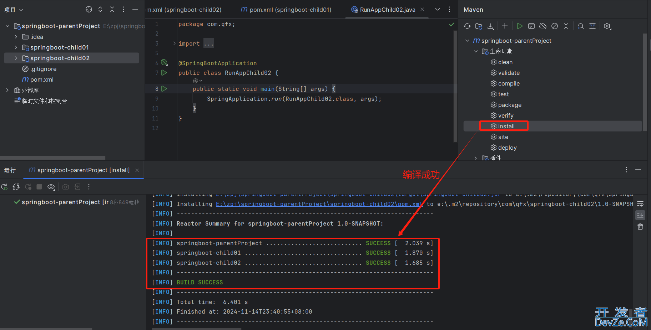
Task: Click the editor vertical scrollbar
Action: tap(455, 87)
